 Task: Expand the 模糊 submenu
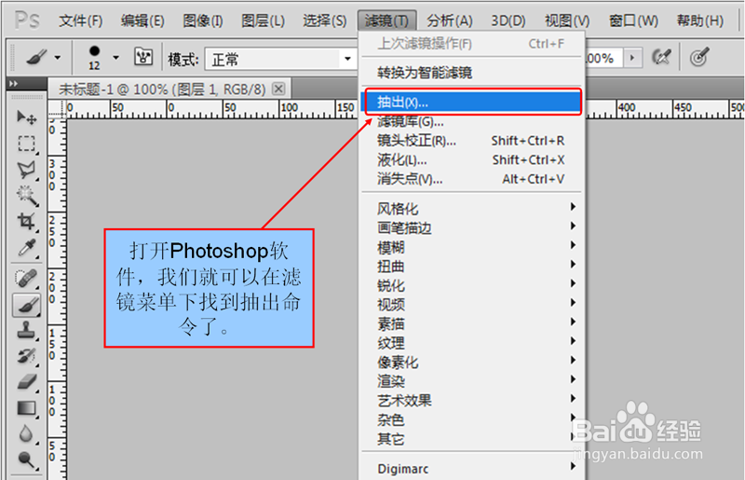[471, 247]
